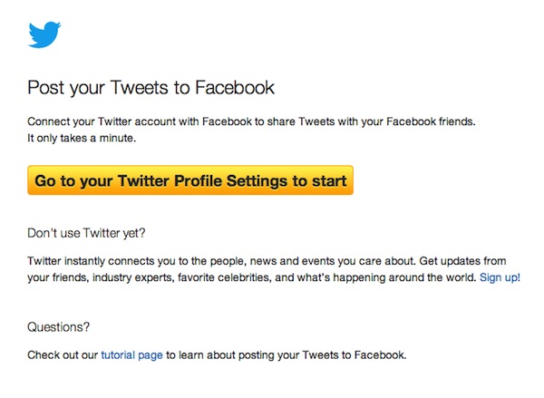Click the It only takes a minute line
This screenshot has width=544, height=398.
click(81, 137)
